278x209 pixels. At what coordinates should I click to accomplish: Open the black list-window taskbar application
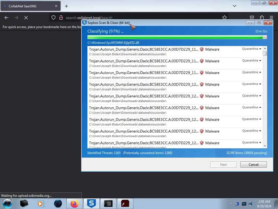point(108,204)
